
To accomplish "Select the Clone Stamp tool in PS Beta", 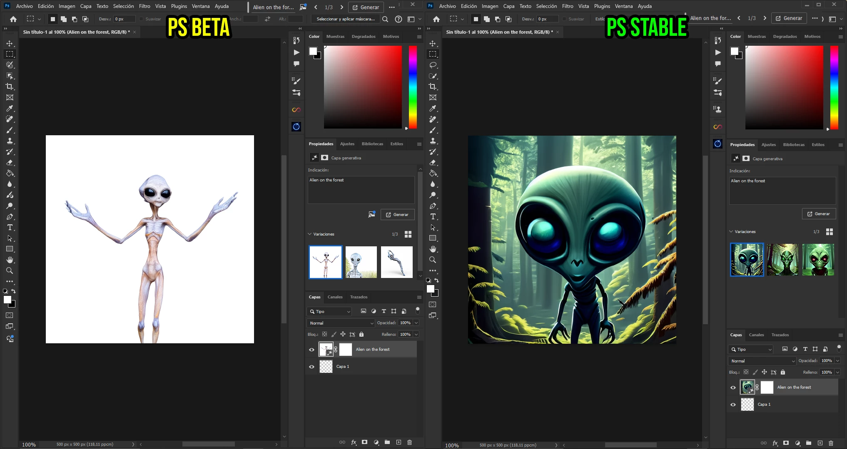I will [10, 141].
